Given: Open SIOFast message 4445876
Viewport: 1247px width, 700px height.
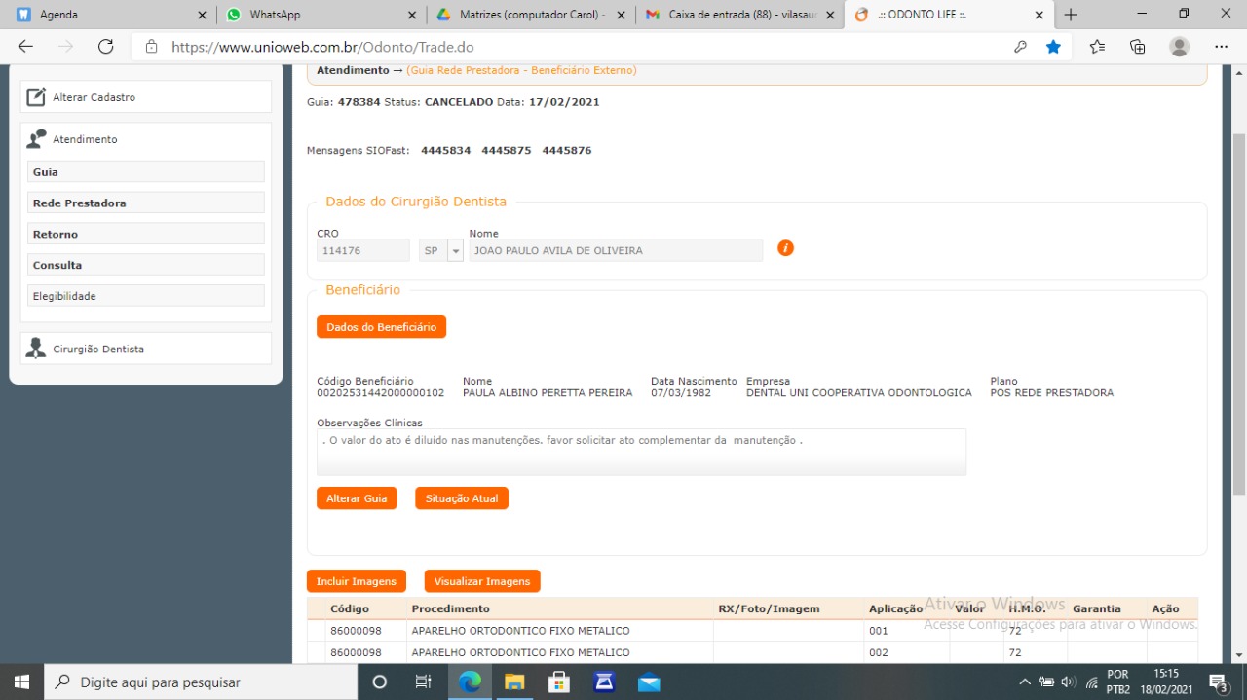Looking at the screenshot, I should click(x=567, y=151).
